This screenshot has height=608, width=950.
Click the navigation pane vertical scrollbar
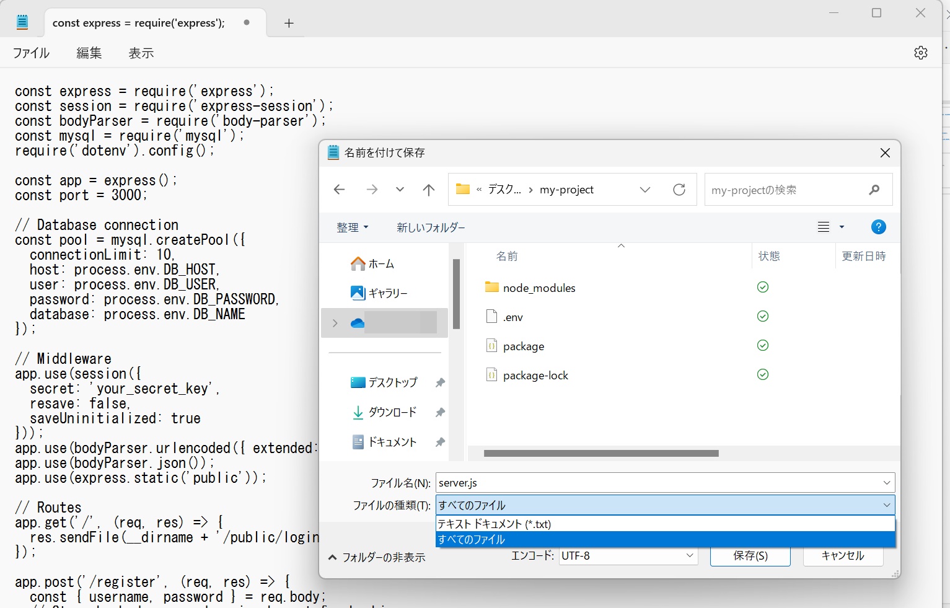click(x=456, y=294)
